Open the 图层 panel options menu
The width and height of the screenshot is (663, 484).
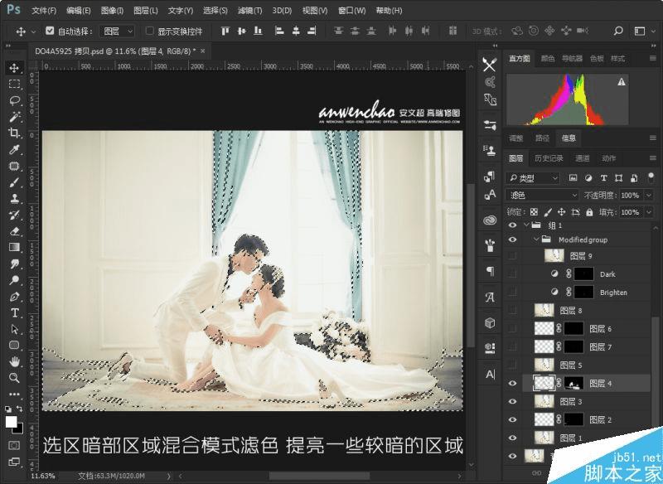653,158
